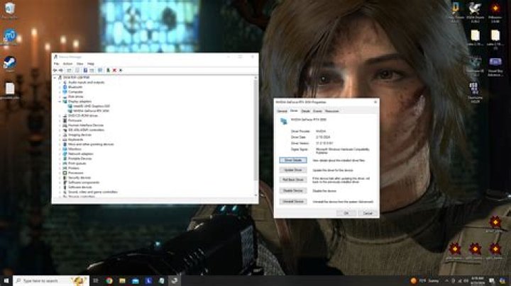Click the Back arrow in Device Manager toolbar

click(x=55, y=70)
